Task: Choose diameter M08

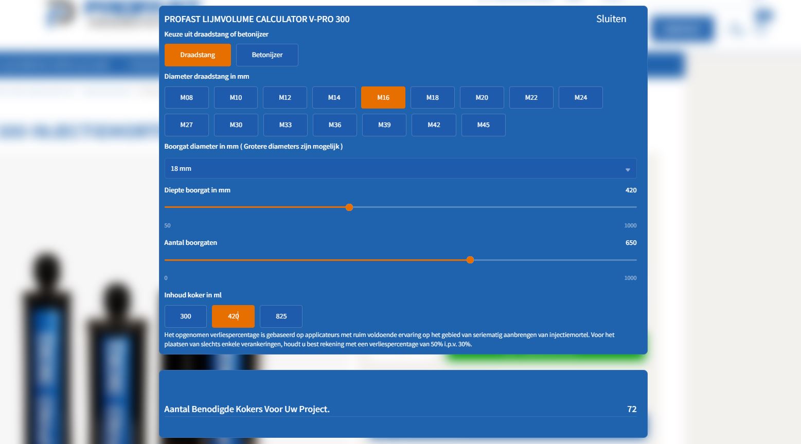Action: point(187,98)
